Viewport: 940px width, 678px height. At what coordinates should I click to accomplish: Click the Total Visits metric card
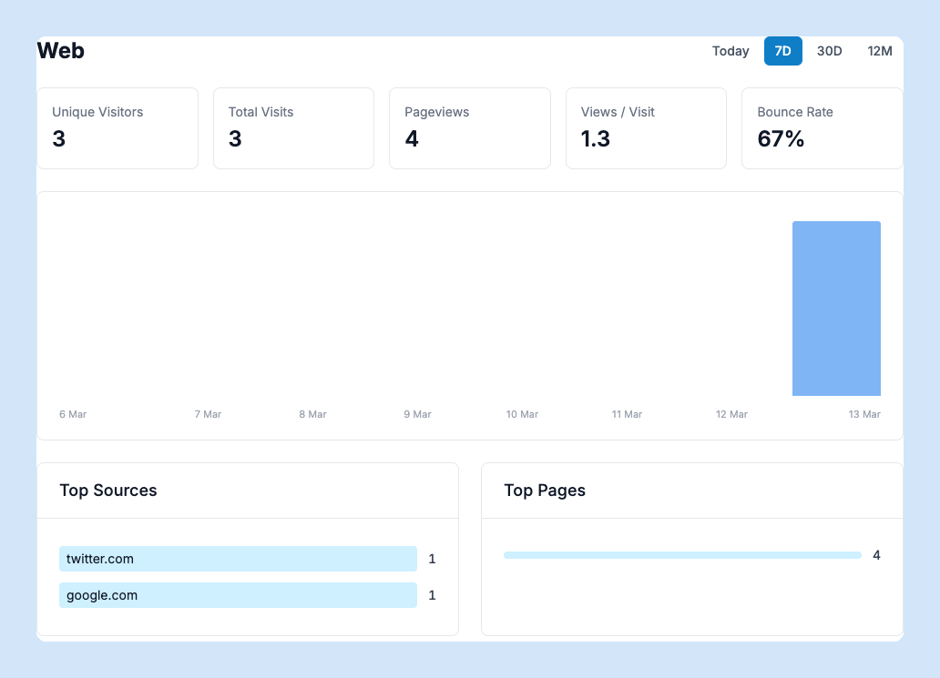click(x=293, y=127)
